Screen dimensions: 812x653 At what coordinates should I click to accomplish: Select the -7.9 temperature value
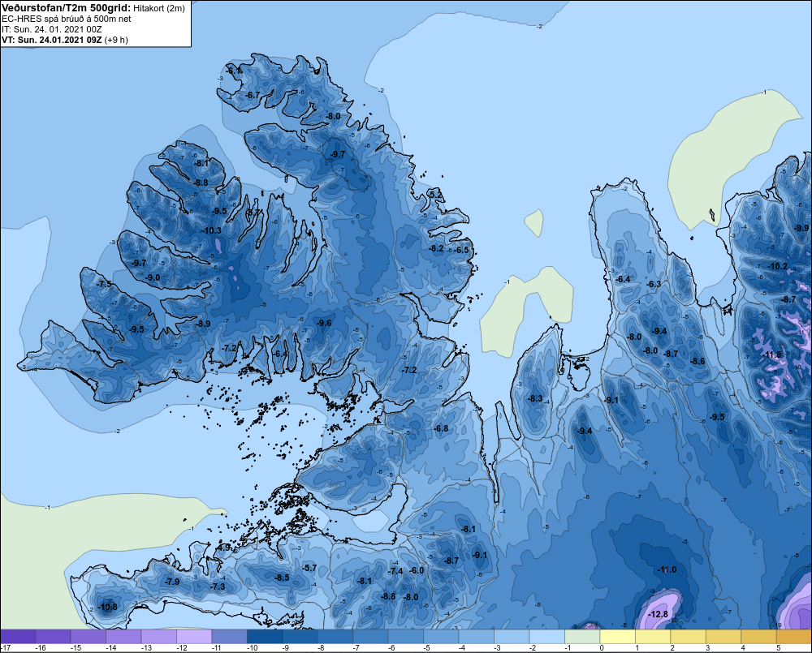[x=172, y=582]
